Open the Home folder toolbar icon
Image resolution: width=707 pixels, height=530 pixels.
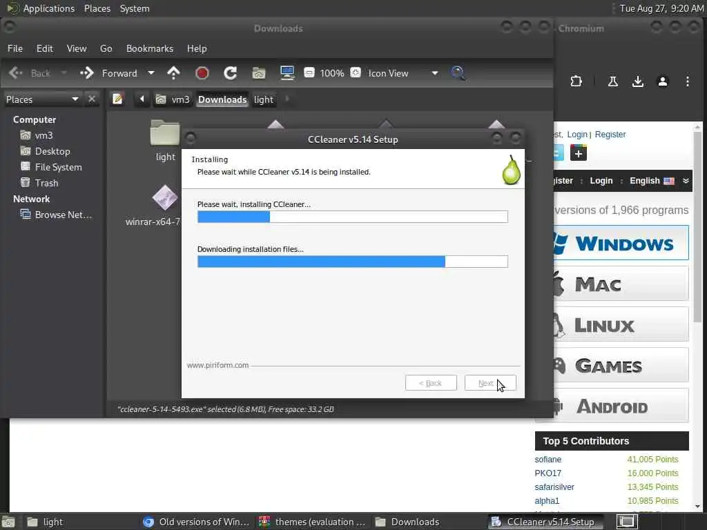[259, 73]
